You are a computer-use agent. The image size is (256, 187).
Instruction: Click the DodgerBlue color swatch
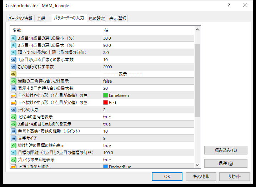pos(105,167)
